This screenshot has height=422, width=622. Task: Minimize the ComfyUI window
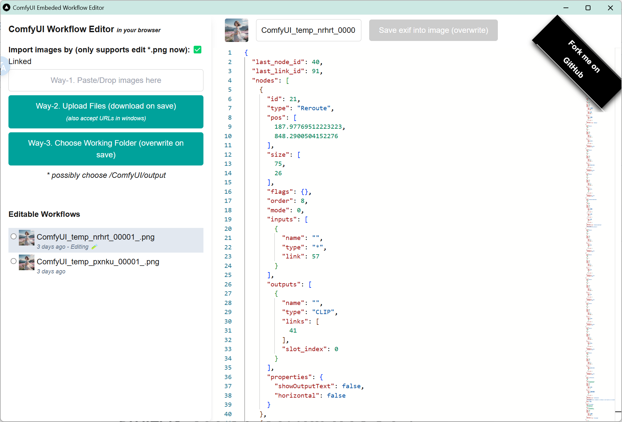pos(566,7)
